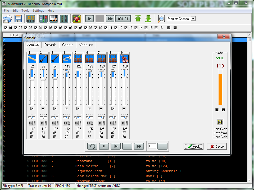
Task: Open the Tools menu
Action: click(x=25, y=11)
